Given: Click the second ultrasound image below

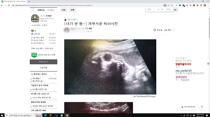Looking at the screenshot, I should click(x=99, y=108).
